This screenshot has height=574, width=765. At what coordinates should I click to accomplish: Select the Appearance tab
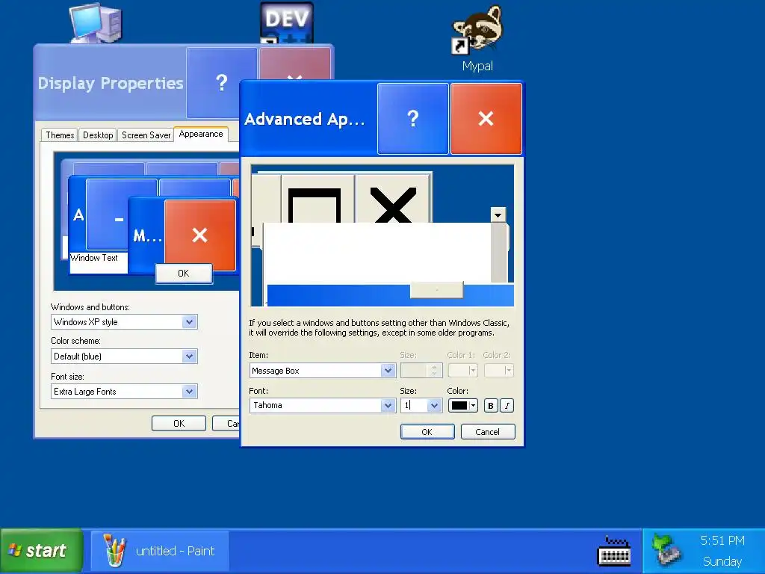201,135
